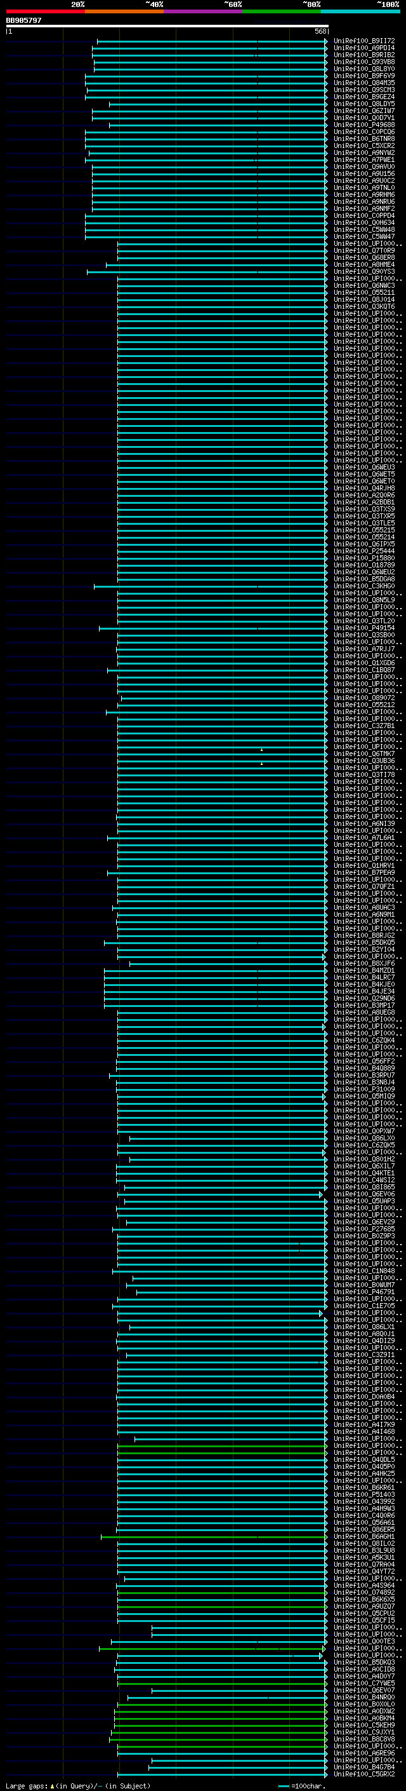Select hit label UniRef100_Q8L8Y0
The height and width of the screenshot is (1791, 406).
[364, 69]
